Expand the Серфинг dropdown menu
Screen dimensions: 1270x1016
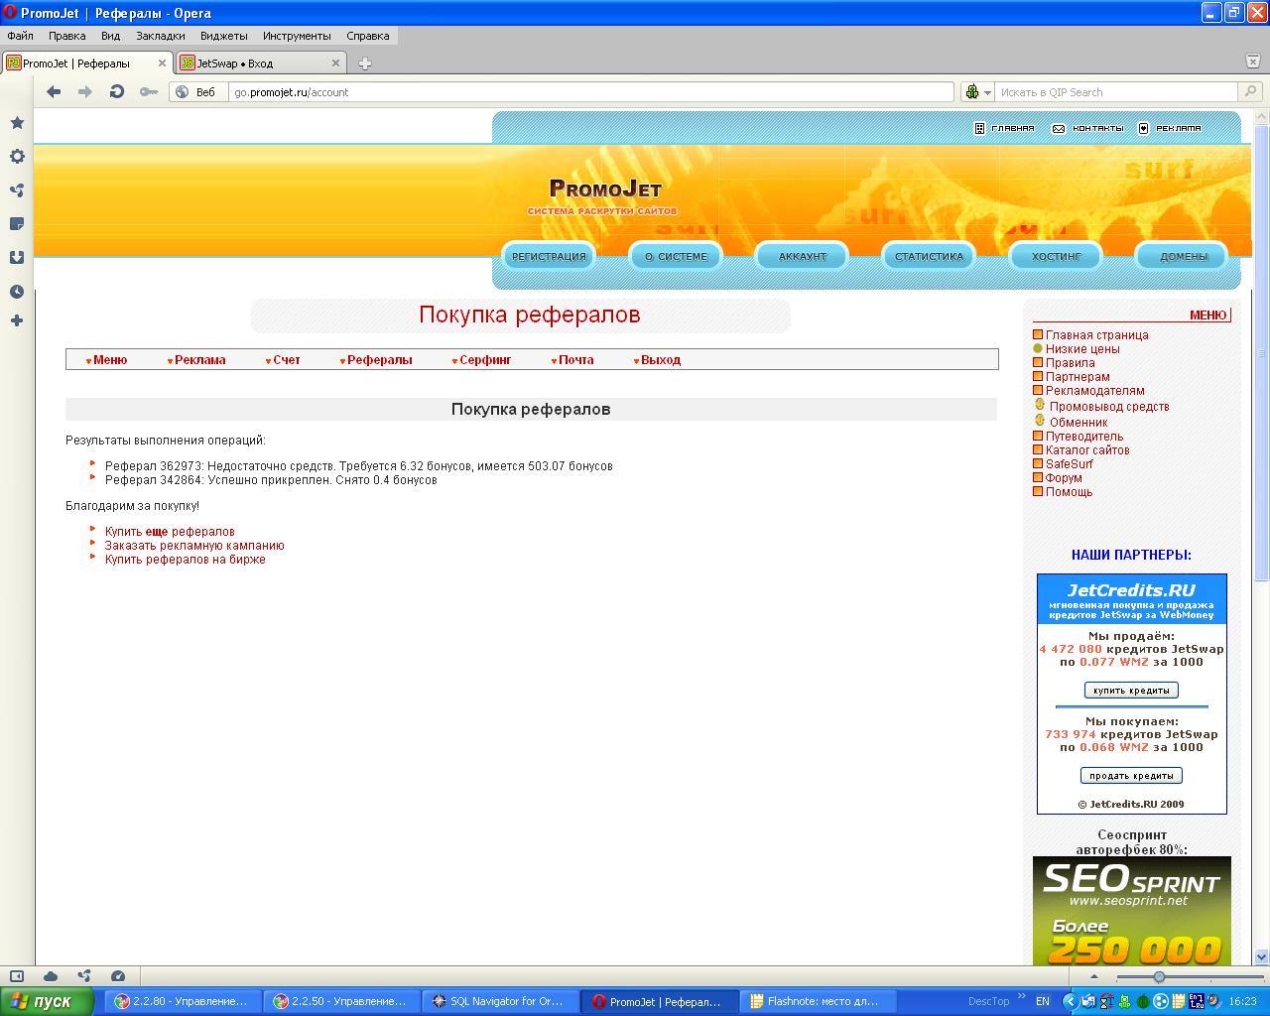[x=481, y=360]
